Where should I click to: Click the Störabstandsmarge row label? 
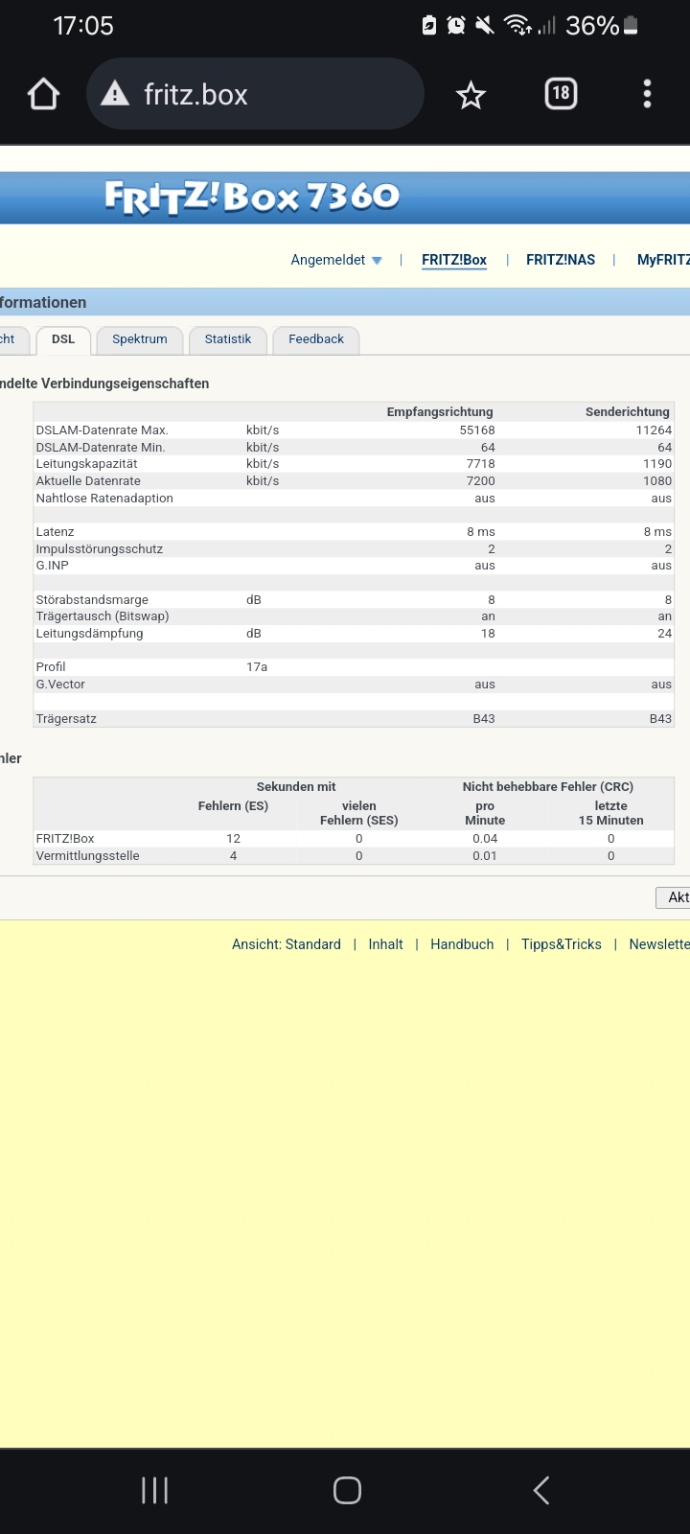(92, 600)
